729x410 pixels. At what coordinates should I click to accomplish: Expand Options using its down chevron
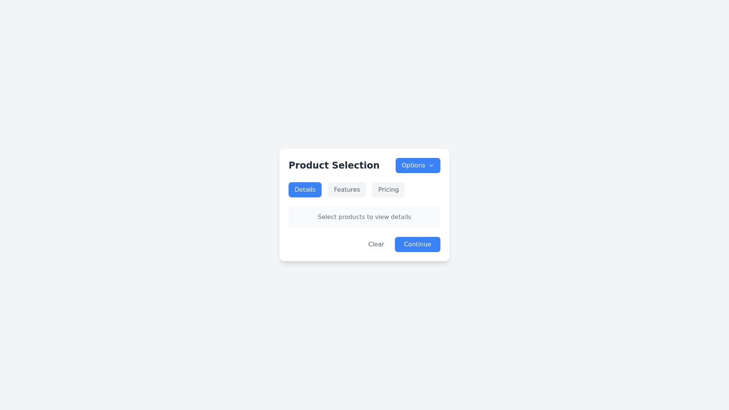point(431,166)
